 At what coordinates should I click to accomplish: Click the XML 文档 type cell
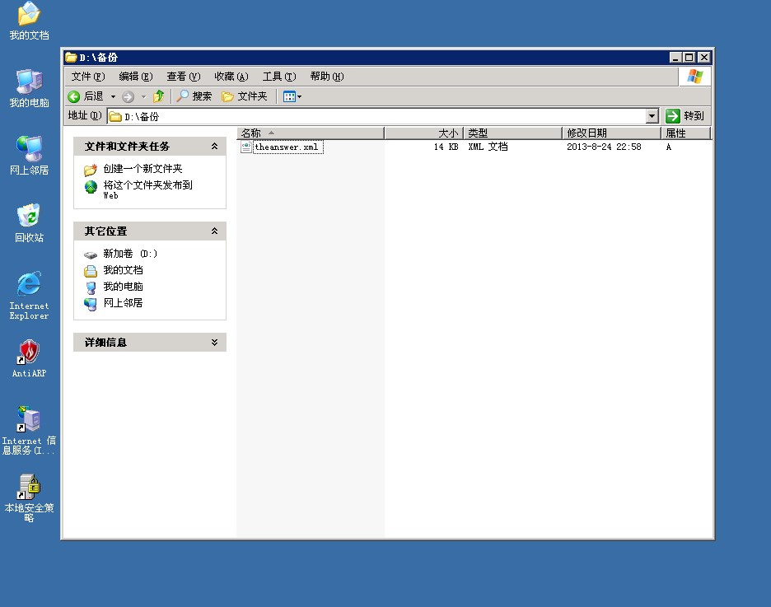(488, 147)
